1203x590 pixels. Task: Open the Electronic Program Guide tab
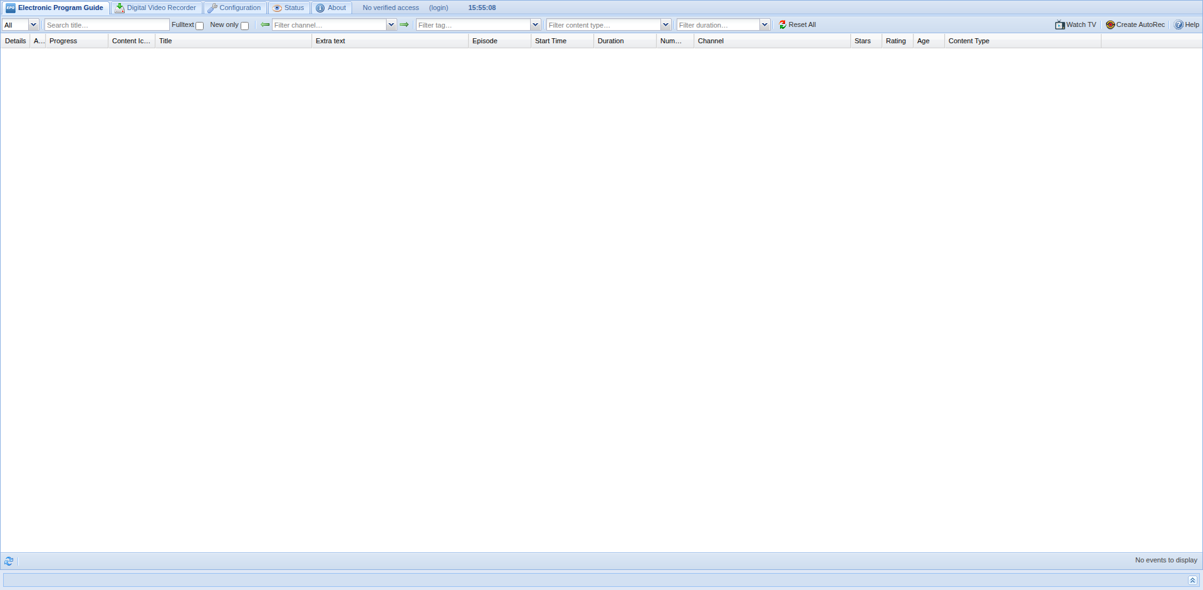click(55, 8)
